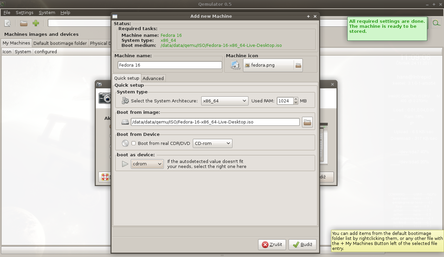The height and width of the screenshot is (257, 444).
Task: Click the disk drive icon by boot image
Action: pos(125,122)
